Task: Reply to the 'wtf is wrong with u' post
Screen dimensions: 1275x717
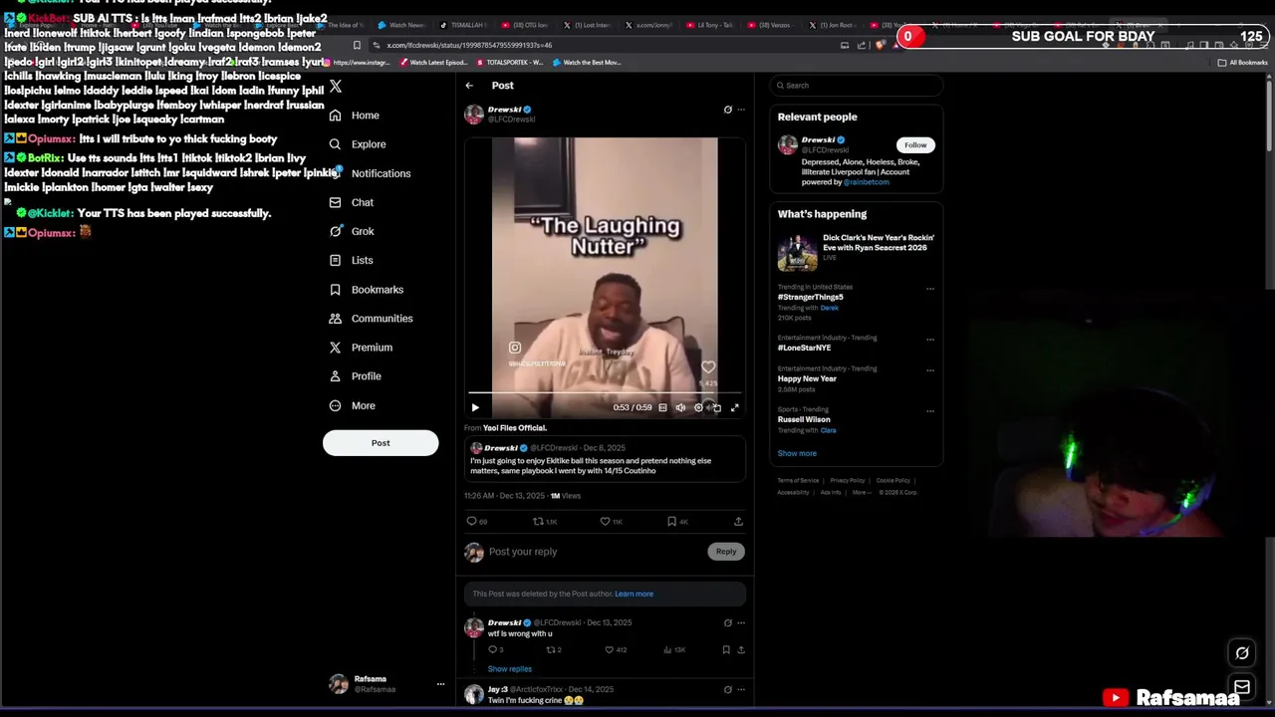Action: tap(495, 650)
